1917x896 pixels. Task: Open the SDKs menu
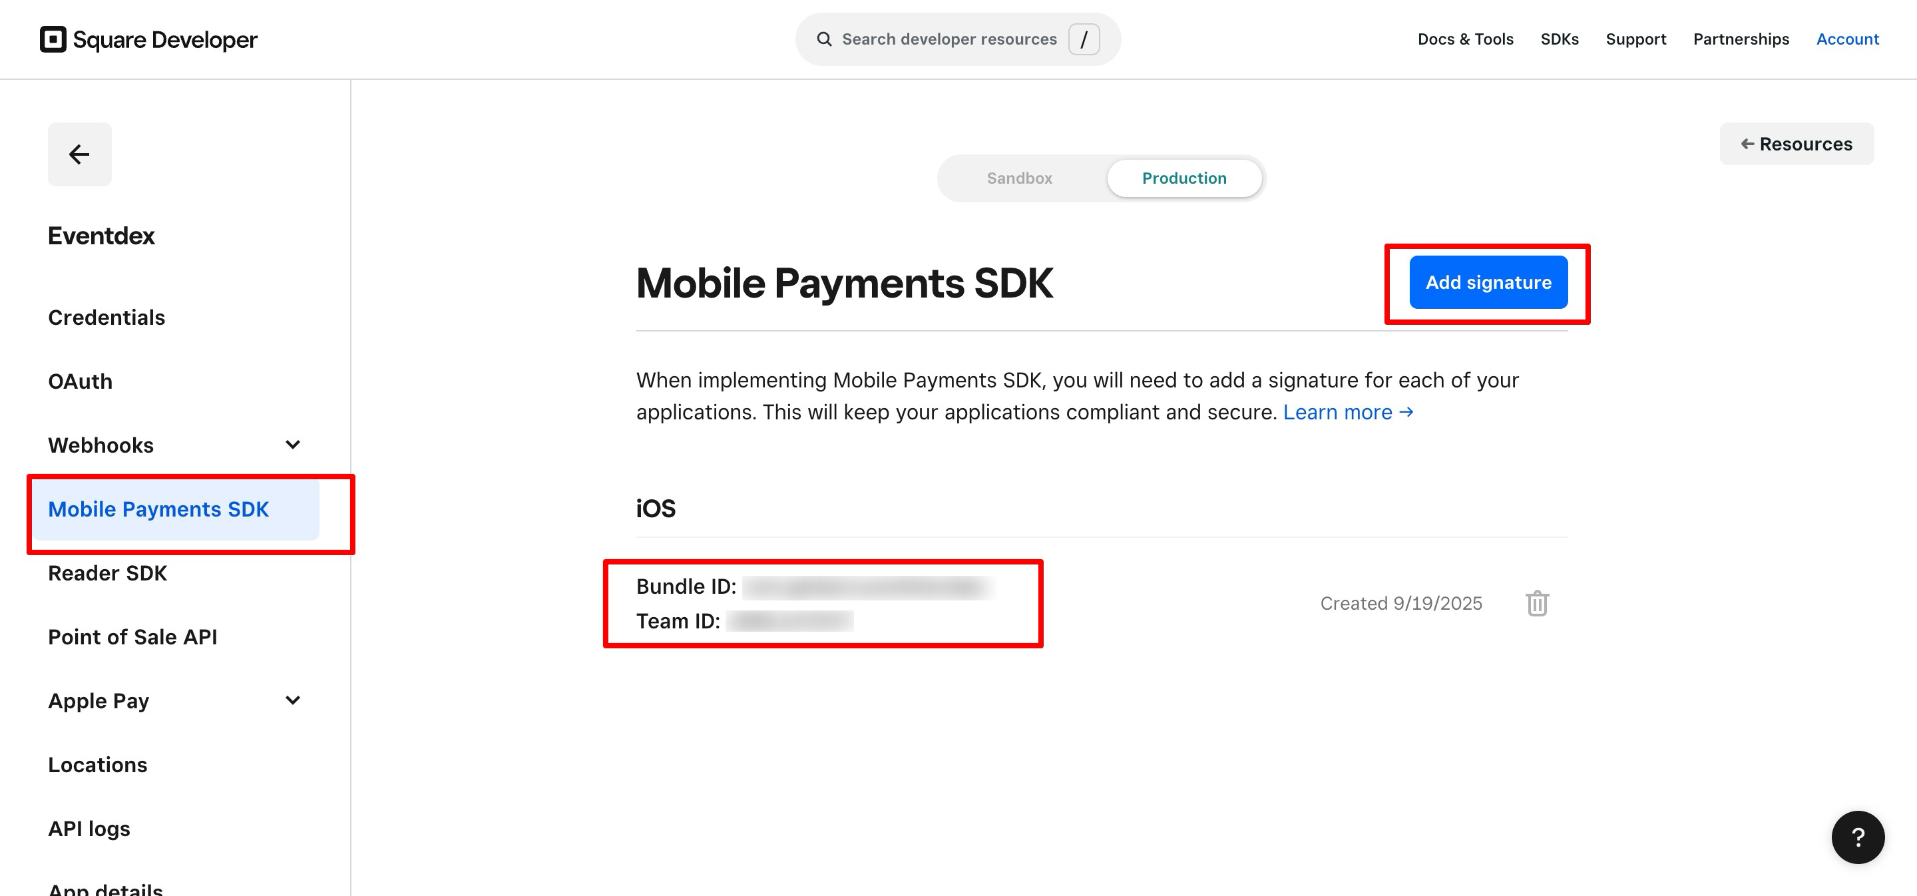click(x=1559, y=39)
